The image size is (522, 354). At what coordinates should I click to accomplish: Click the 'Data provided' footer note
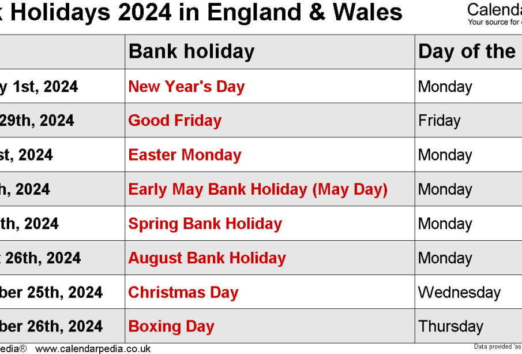[497, 346]
